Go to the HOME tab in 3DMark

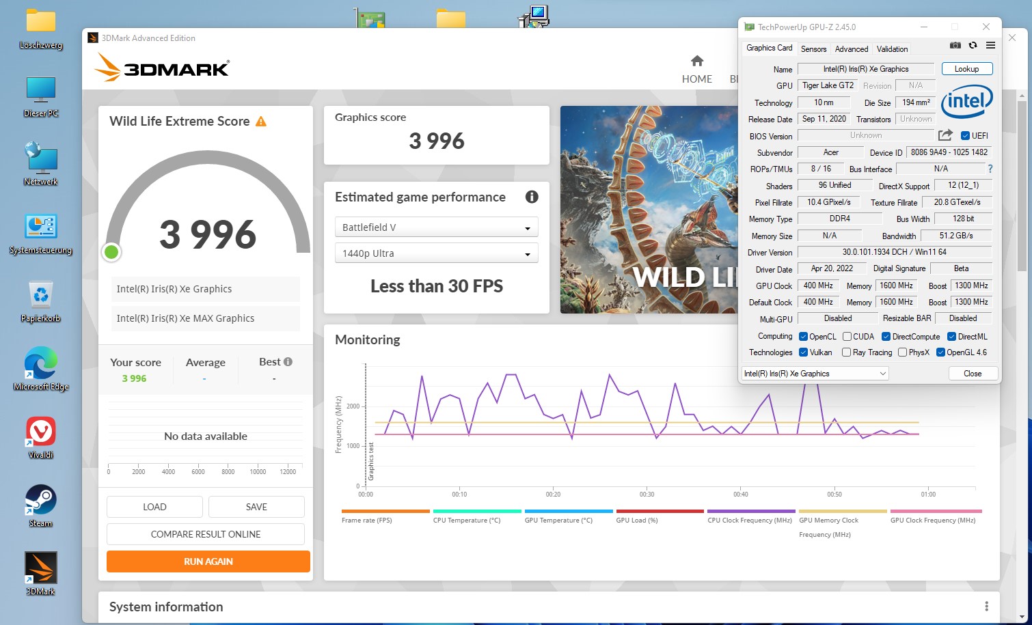(x=697, y=70)
